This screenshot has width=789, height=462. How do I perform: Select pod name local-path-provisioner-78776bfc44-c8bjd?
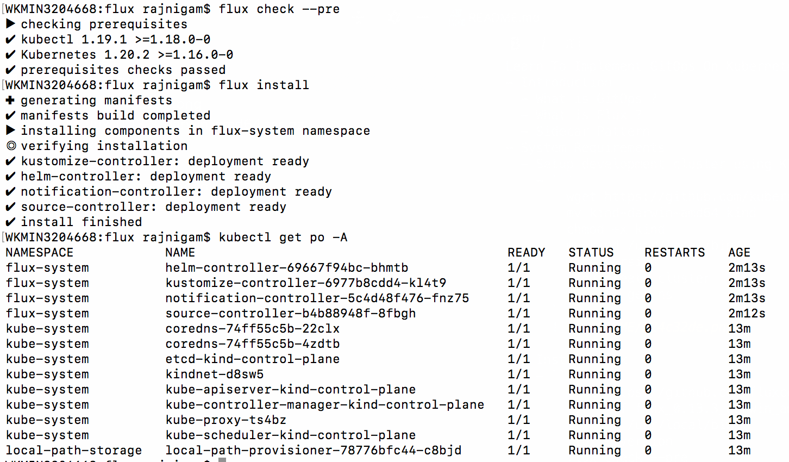314,451
